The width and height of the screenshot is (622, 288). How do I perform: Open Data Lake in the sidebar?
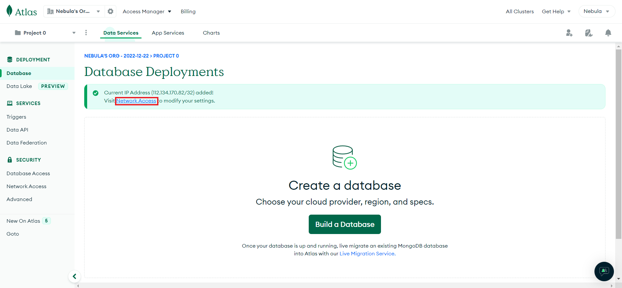pos(19,86)
